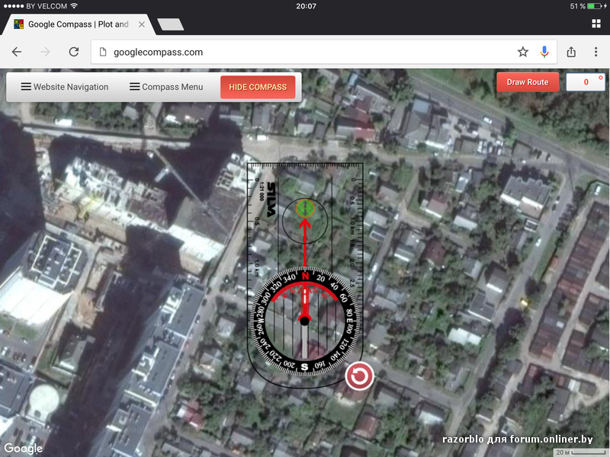Open the browser three-dot menu

click(596, 52)
